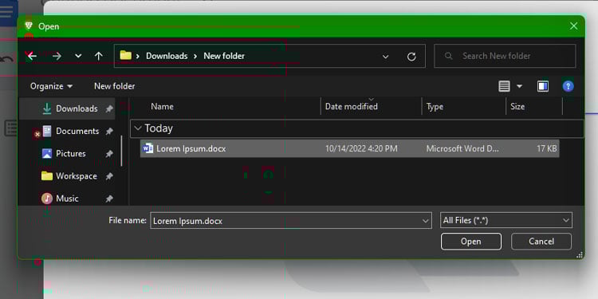Click the list view layout icon
The height and width of the screenshot is (299, 598).
[504, 86]
